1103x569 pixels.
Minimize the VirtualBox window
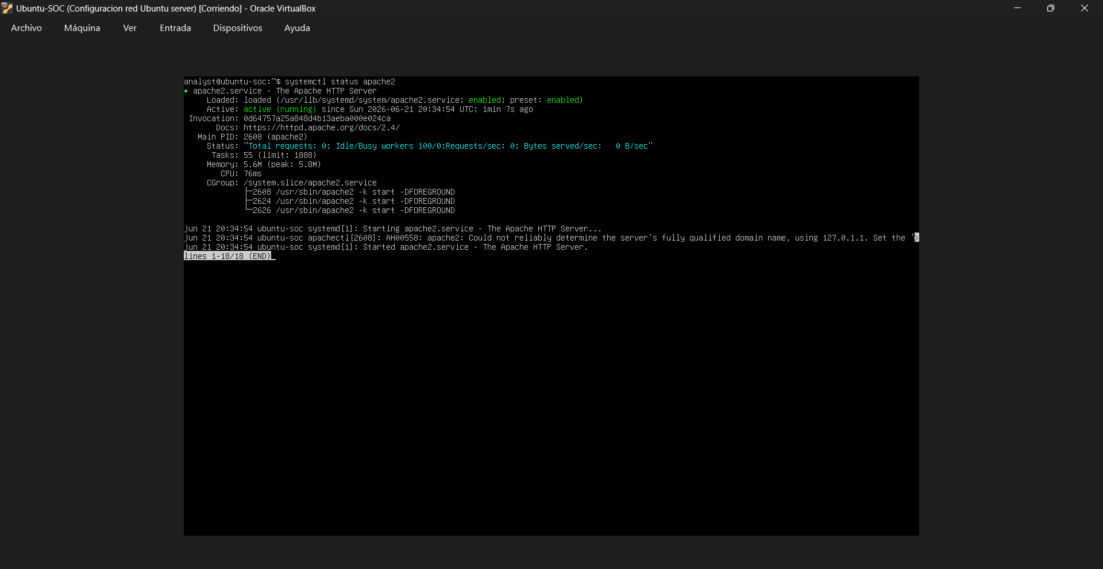pos(1017,8)
